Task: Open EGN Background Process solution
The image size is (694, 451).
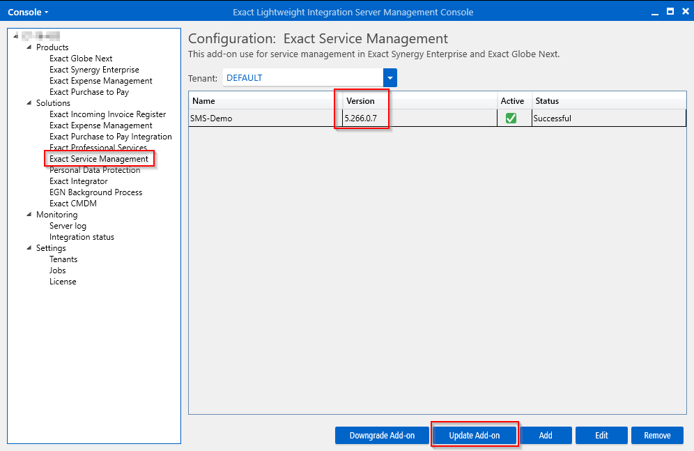Action: (95, 192)
